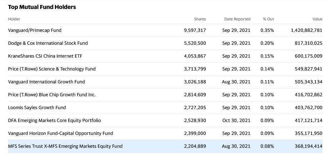The height and width of the screenshot is (156, 328).
Task: Click the Top Mutual Fund Holders heading
Action: (42, 7)
